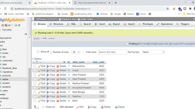Click the Copy icon for Gujrat row
The image size is (195, 109).
[48, 71]
